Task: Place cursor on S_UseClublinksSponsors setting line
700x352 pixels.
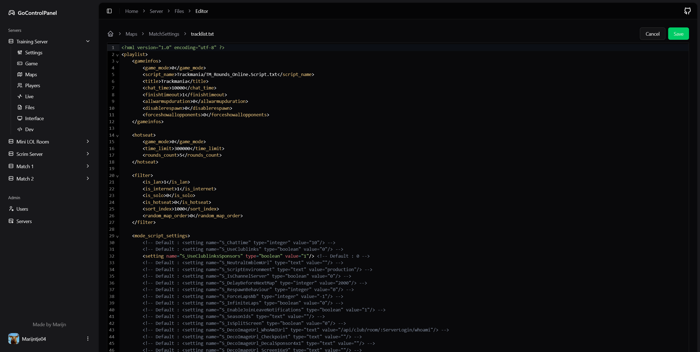Action: pyautogui.click(x=256, y=256)
